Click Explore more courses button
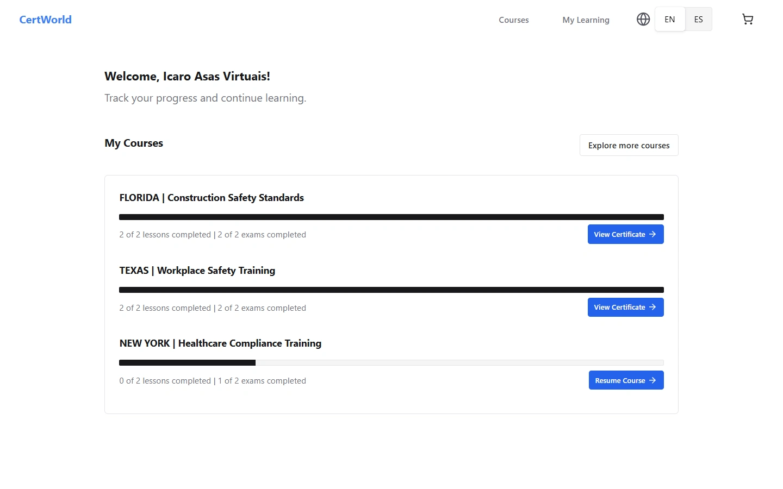Viewport: 783px width, 489px height. pyautogui.click(x=629, y=145)
